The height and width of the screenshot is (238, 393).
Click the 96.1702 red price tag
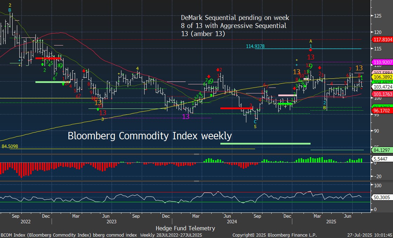(x=382, y=110)
